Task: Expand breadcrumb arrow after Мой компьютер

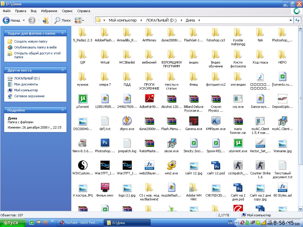Action: tap(141, 20)
